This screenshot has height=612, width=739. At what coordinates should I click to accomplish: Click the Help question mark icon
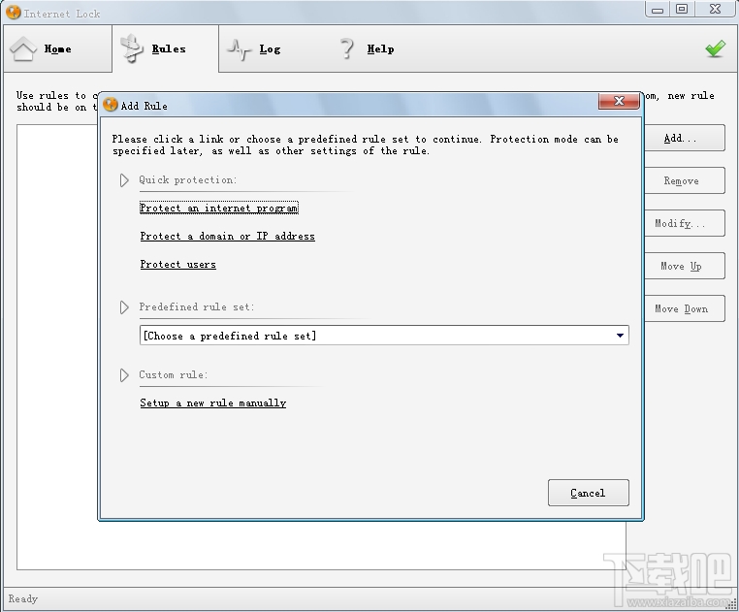[347, 48]
